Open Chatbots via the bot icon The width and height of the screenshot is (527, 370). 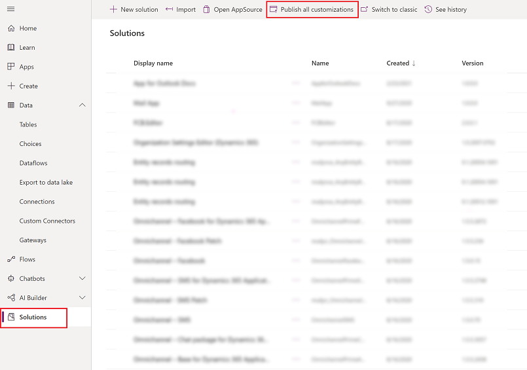coord(11,278)
